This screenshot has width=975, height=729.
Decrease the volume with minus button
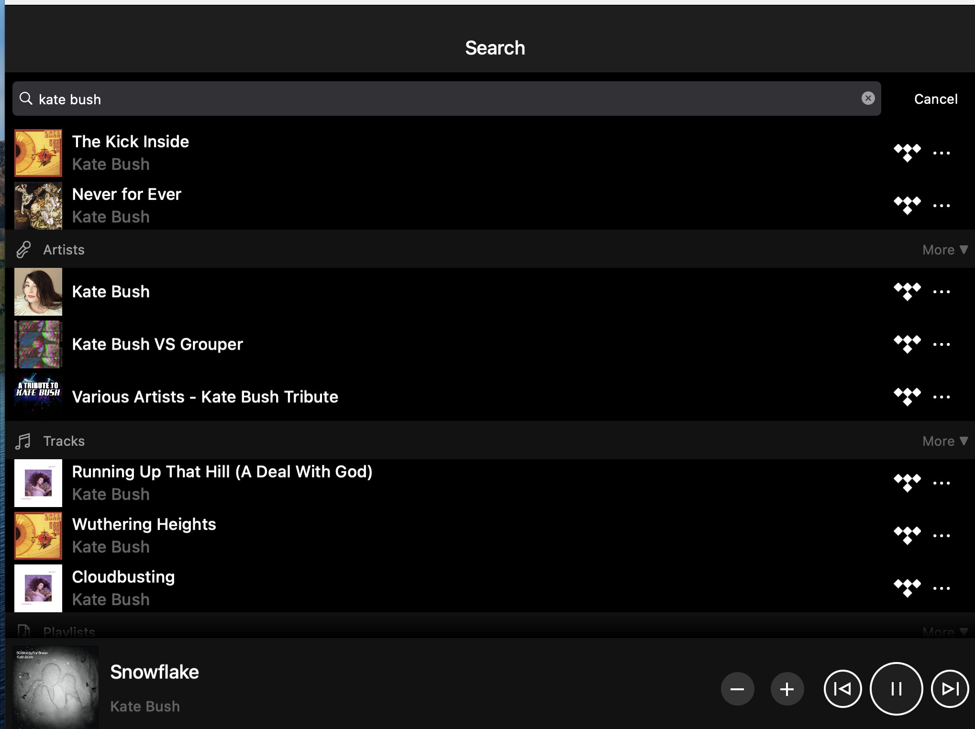pyautogui.click(x=737, y=689)
